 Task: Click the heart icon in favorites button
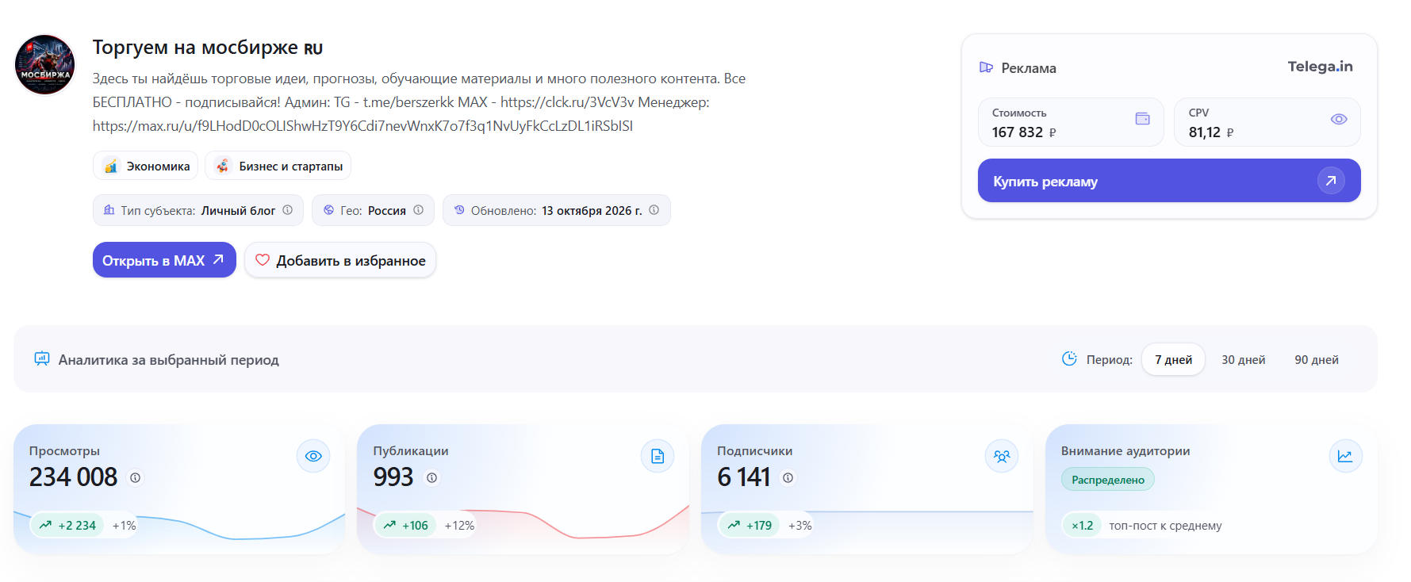point(263,260)
